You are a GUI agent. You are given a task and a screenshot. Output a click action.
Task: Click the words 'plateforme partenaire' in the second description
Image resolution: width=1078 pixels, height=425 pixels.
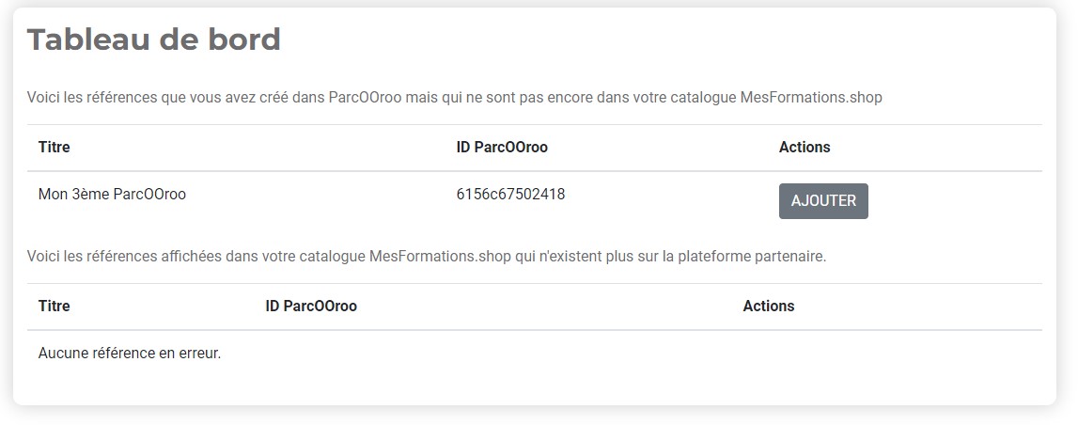tap(751, 257)
